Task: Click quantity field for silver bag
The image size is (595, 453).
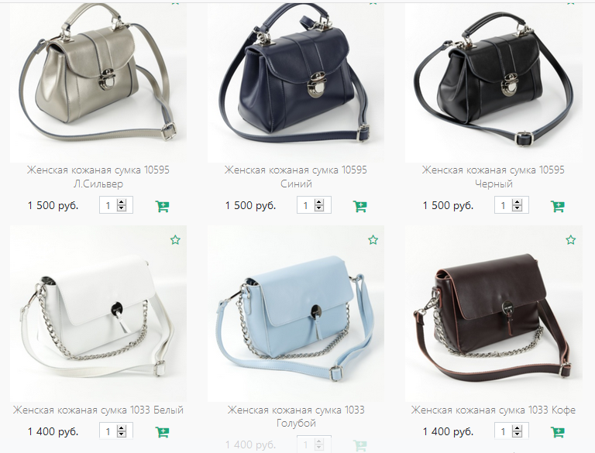Action: [x=108, y=205]
